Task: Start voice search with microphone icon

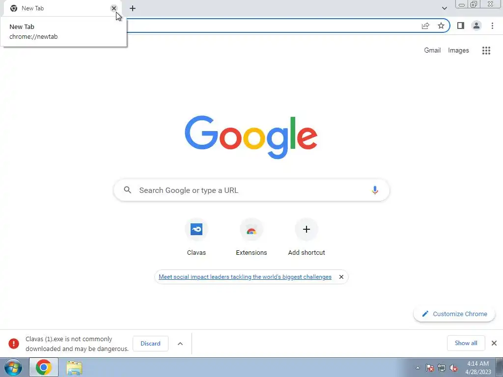Action: [375, 190]
